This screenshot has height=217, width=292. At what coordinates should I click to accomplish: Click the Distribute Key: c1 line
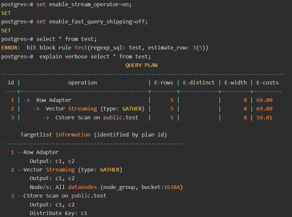click(x=58, y=213)
